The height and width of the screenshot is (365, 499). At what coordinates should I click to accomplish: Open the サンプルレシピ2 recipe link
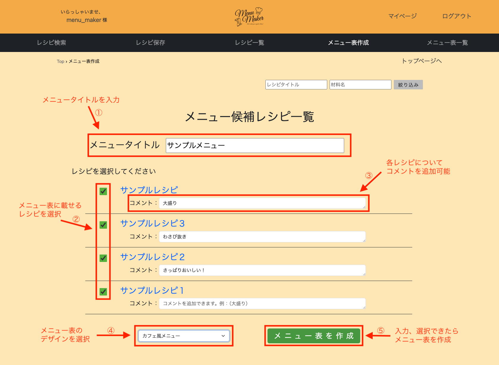point(152,257)
